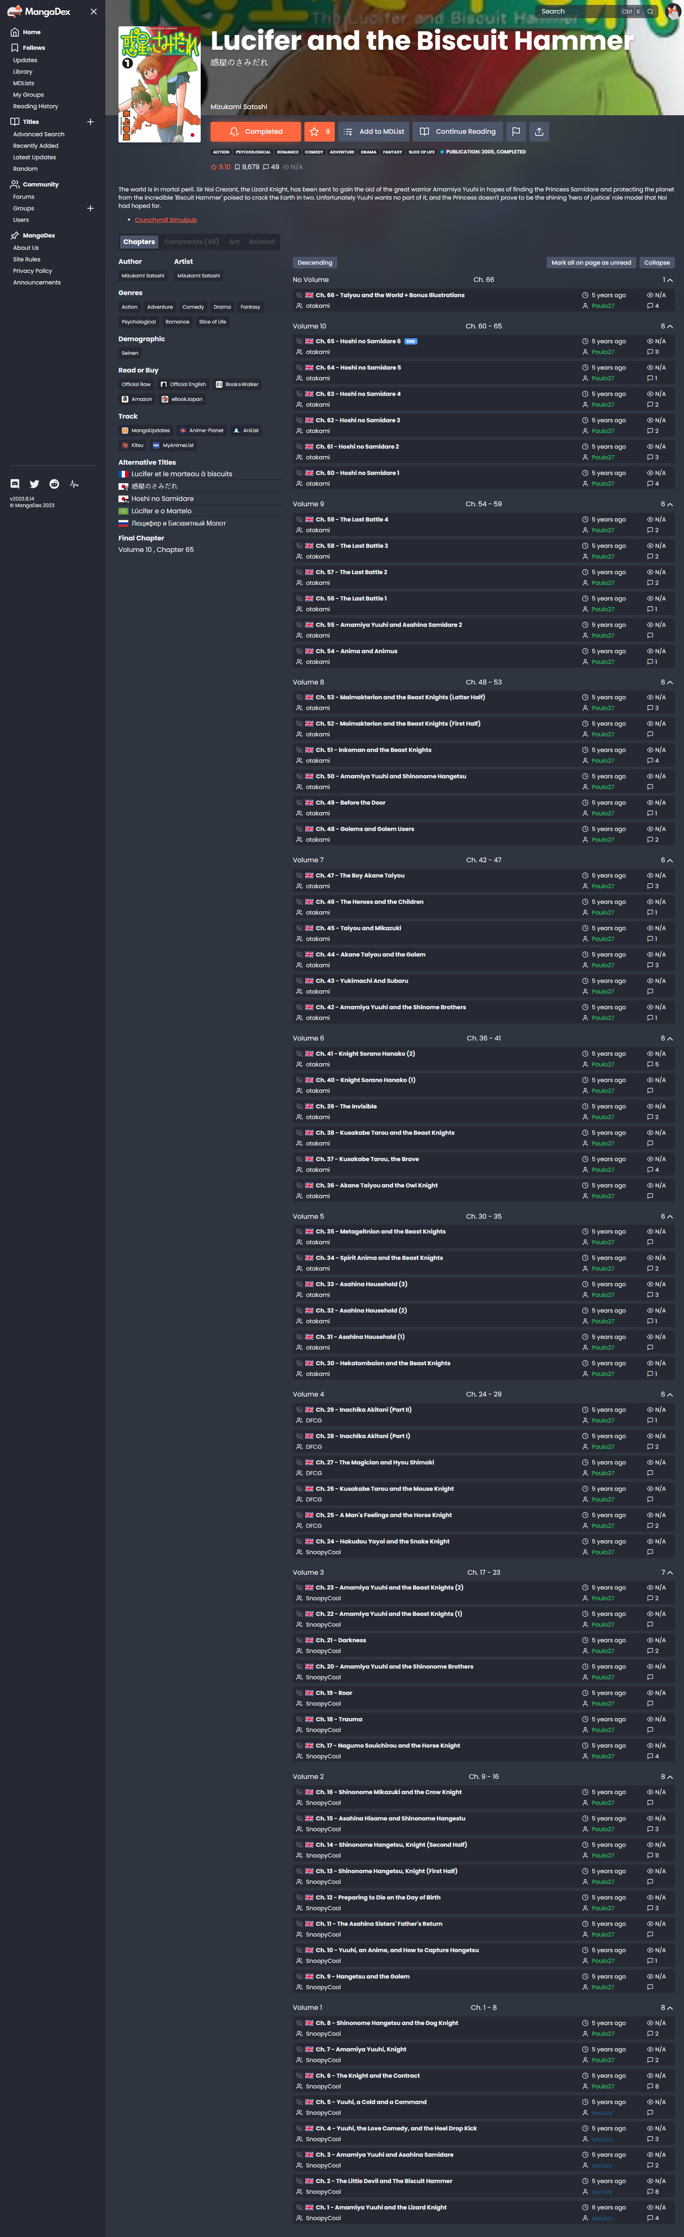Screen dimensions: 684x2237
Task: Click the flag report icon
Action: [x=516, y=131]
